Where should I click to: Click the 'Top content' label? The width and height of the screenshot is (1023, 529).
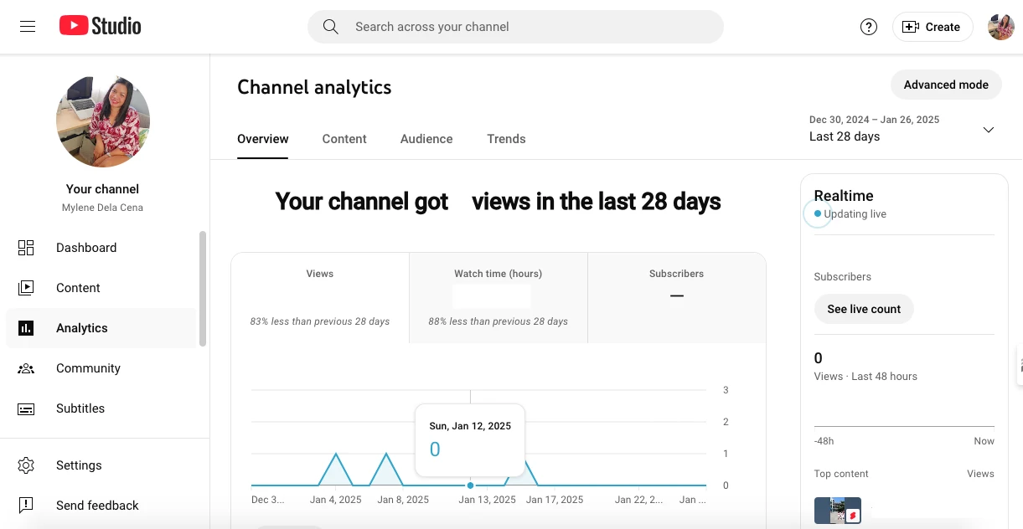pyautogui.click(x=841, y=474)
